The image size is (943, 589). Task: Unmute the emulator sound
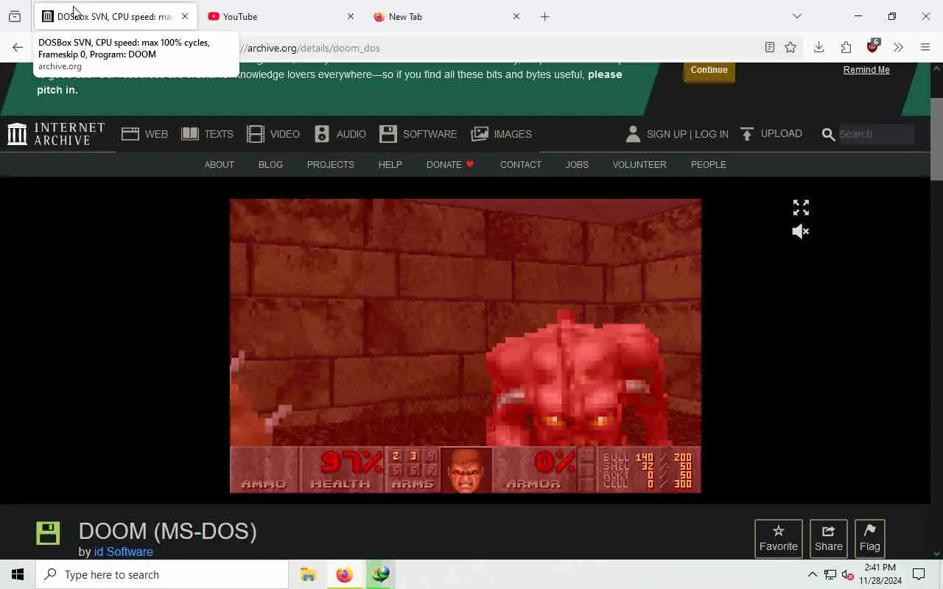[801, 231]
